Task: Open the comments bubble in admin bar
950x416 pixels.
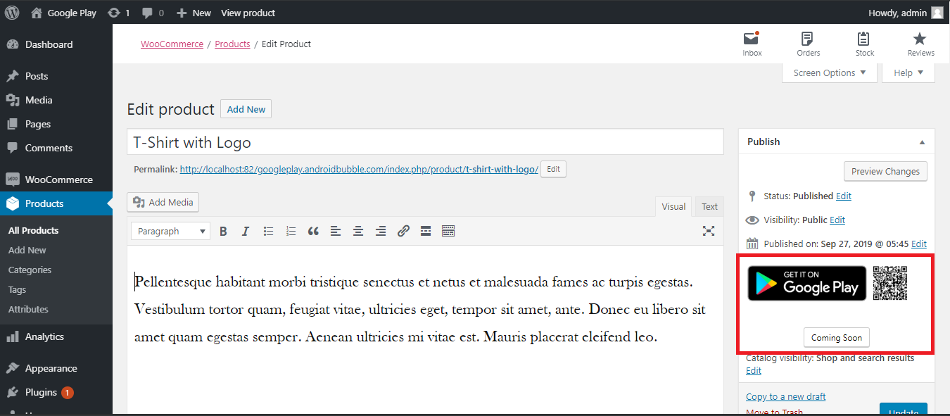Action: coord(153,13)
